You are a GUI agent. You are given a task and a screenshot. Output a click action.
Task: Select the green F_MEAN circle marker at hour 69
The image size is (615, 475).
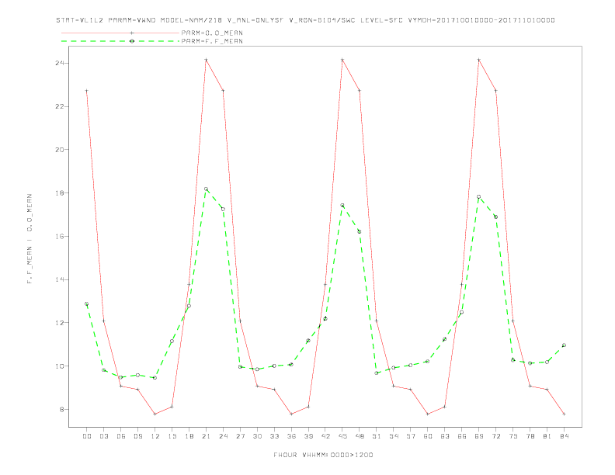tap(479, 196)
